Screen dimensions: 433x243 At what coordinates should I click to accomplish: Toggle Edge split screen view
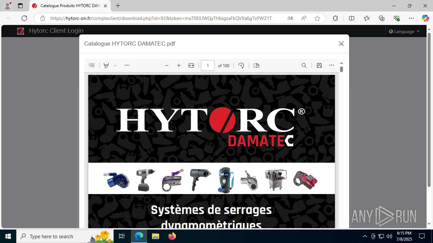(351, 18)
